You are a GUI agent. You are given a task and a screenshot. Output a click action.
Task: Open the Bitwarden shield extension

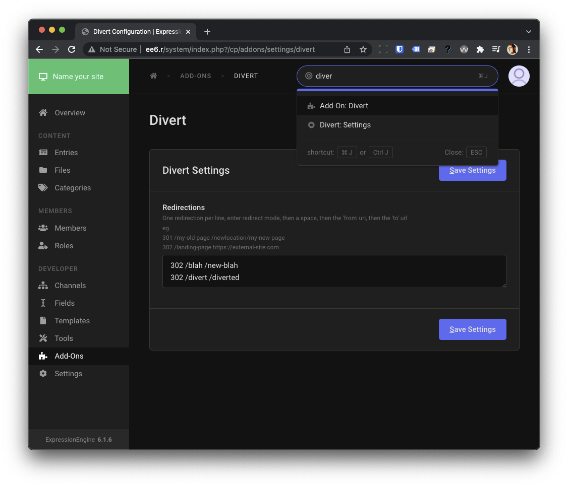coord(399,49)
